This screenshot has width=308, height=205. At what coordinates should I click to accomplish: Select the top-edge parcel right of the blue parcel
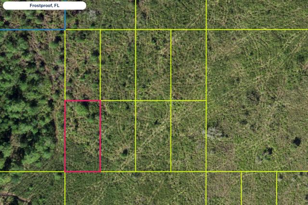click(100, 14)
